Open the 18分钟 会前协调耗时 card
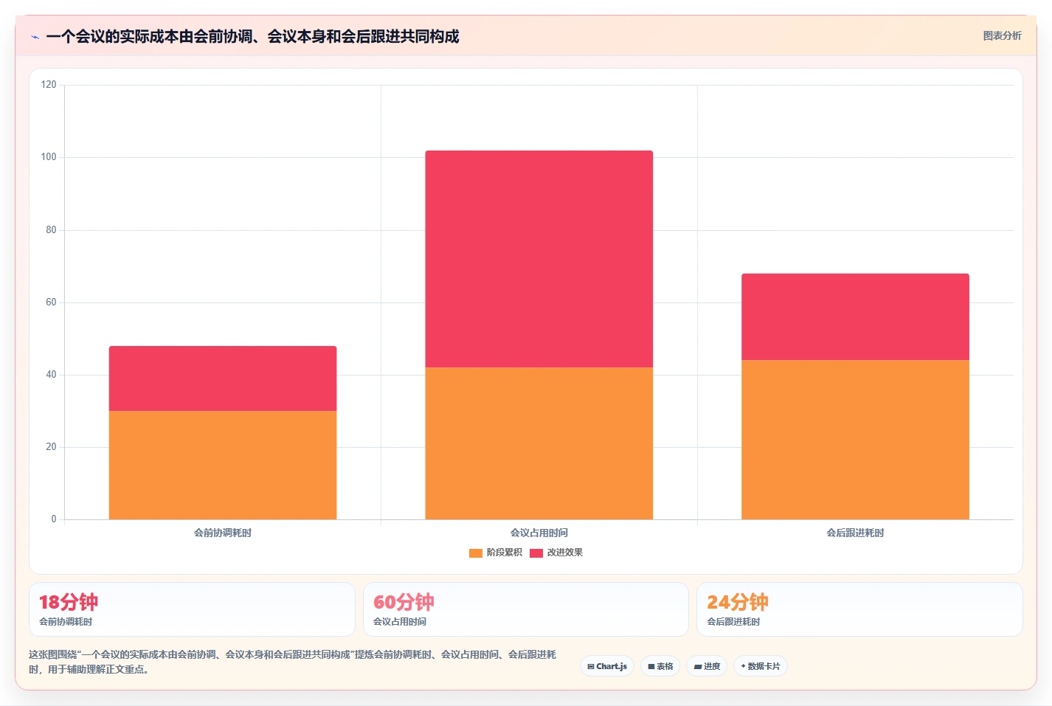 (192, 609)
